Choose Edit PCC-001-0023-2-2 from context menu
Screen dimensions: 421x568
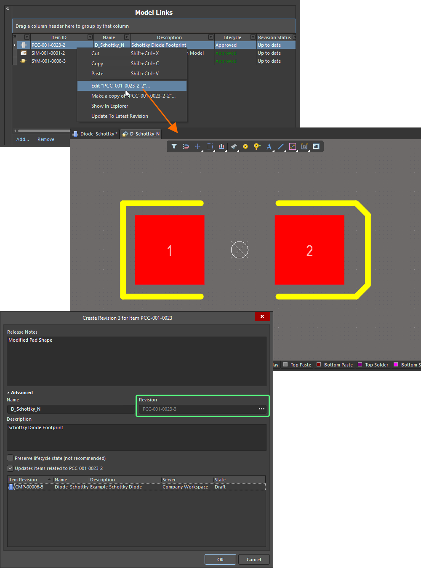click(121, 85)
